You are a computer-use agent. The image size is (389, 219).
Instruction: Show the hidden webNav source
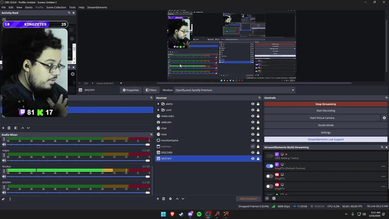(253, 147)
